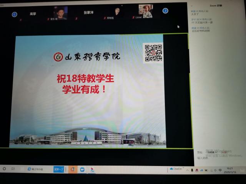Select 高攀 participant tile
The height and width of the screenshot is (184, 246).
click(33, 14)
